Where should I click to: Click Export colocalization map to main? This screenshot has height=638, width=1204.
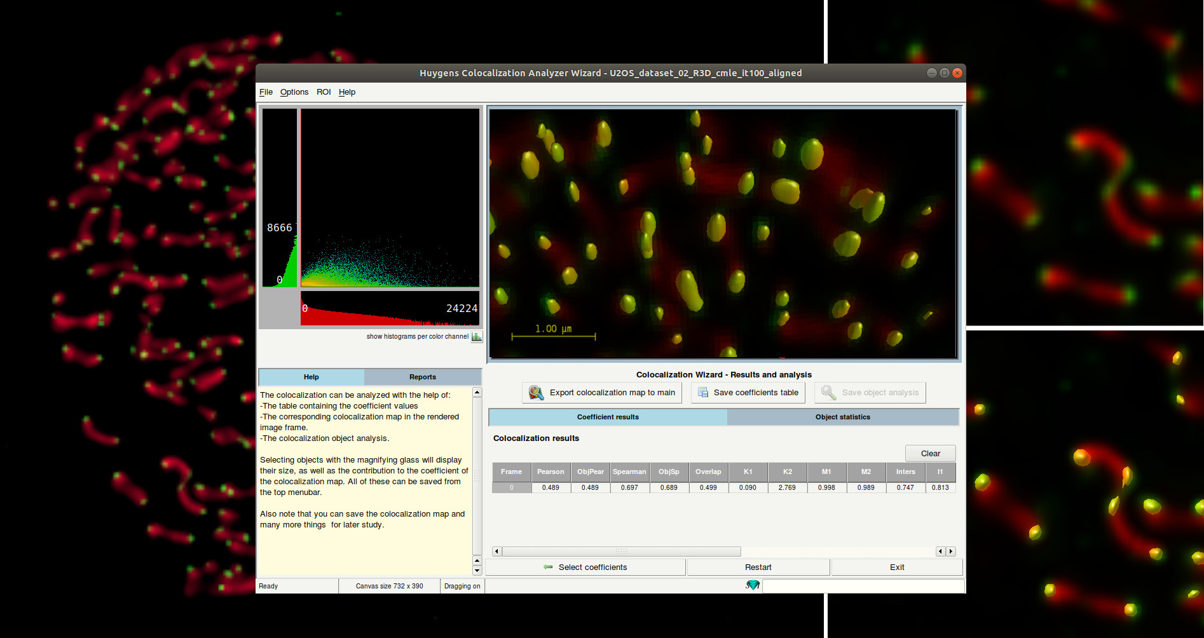(x=601, y=393)
